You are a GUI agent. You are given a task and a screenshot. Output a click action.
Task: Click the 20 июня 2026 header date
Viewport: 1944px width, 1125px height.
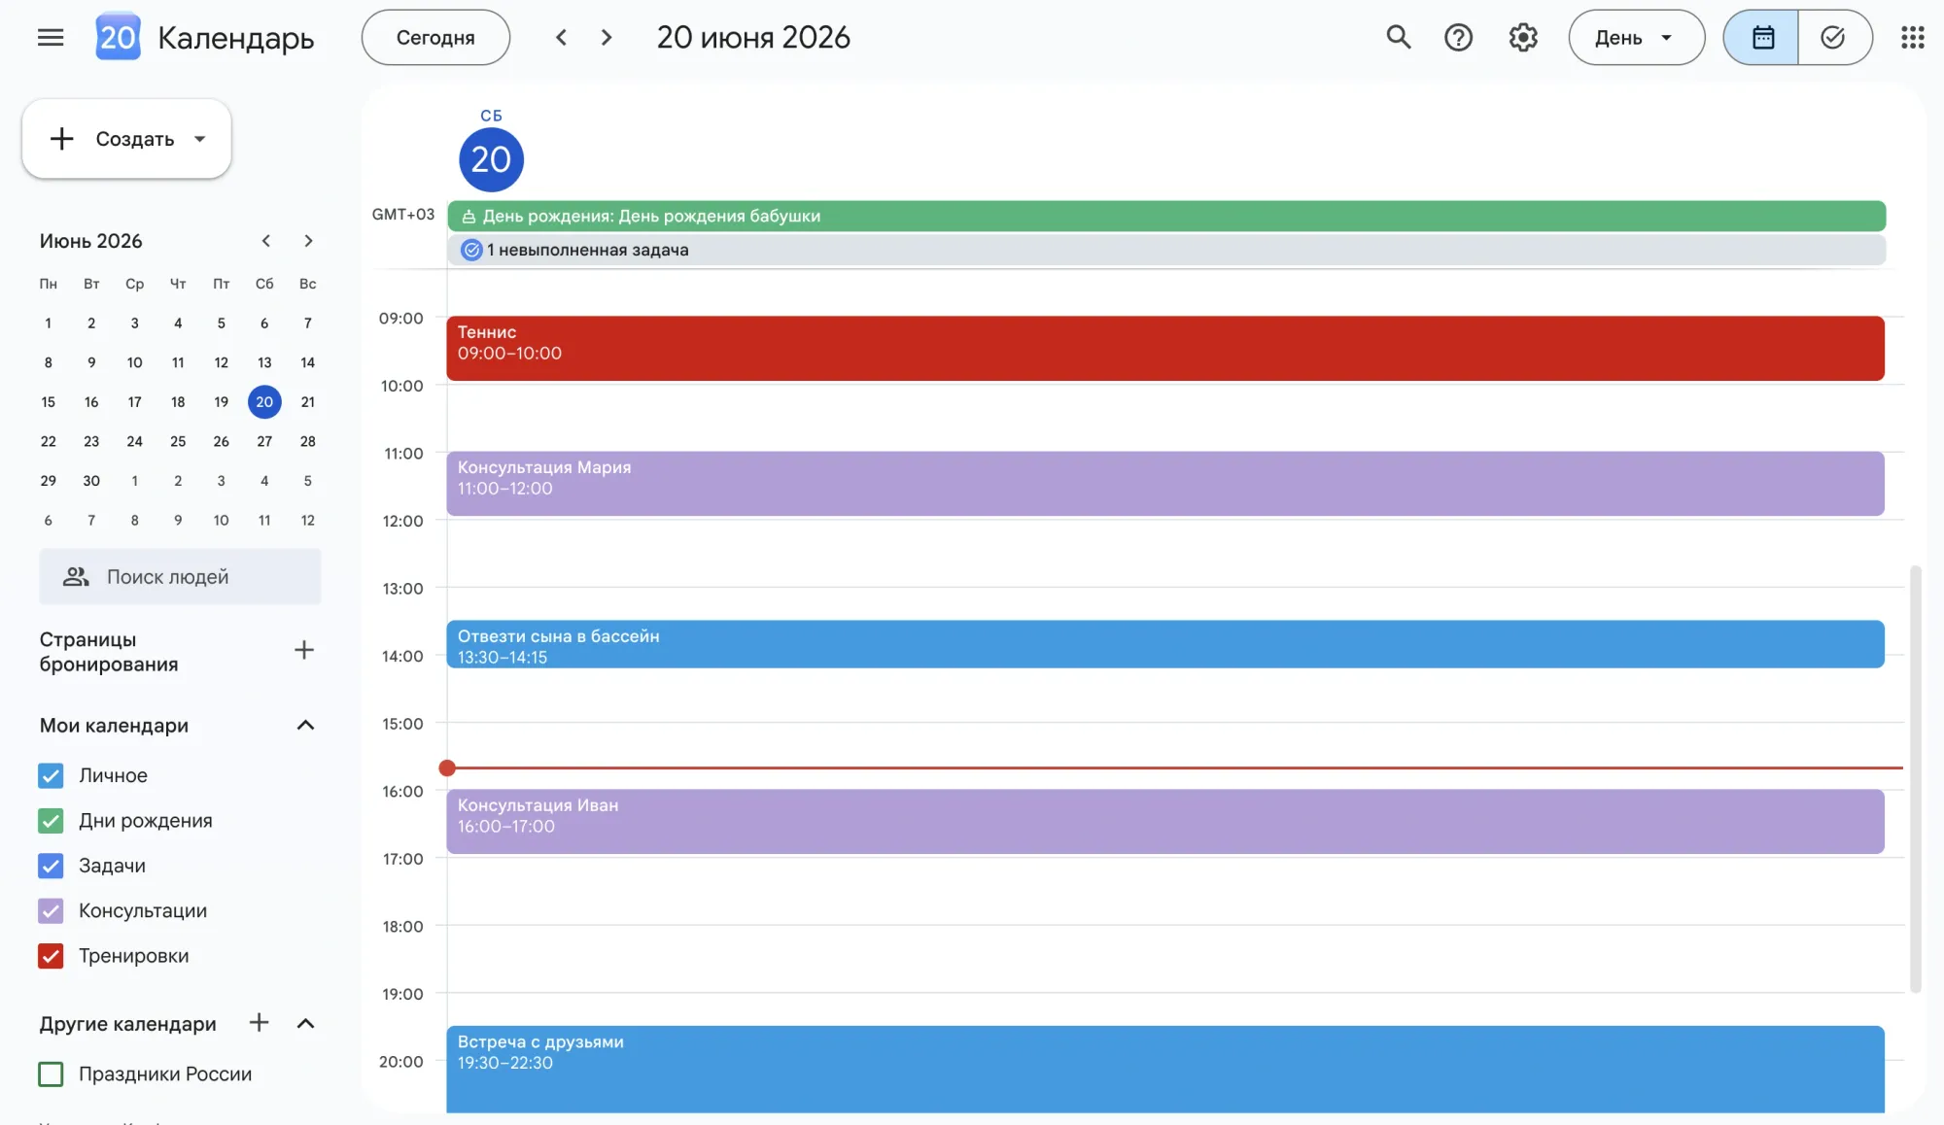tap(753, 37)
